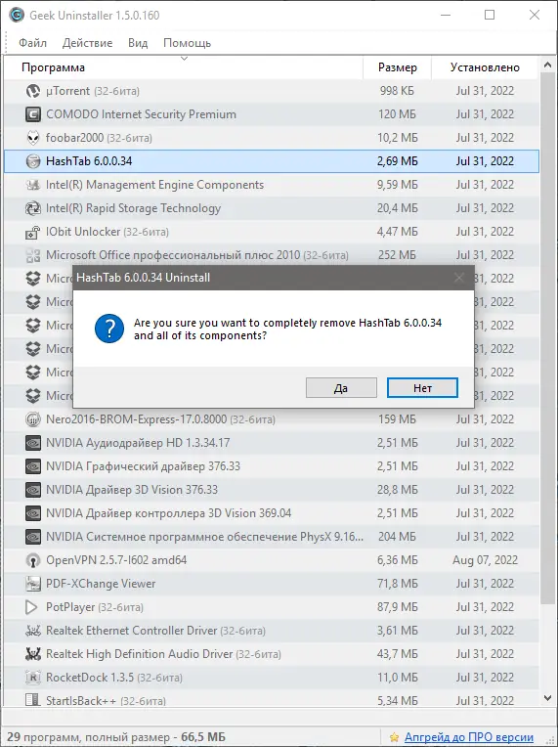Select the IObit Unlocker program name
This screenshot has width=558, height=747.
83,232
